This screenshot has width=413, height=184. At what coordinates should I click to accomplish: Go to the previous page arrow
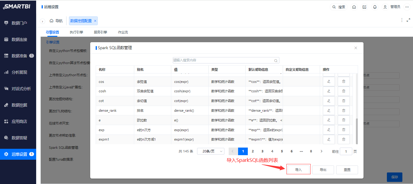tap(233, 151)
